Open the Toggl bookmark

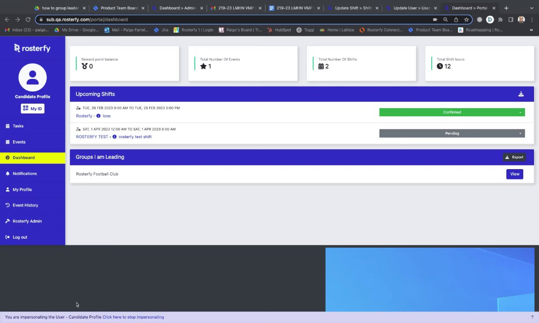click(305, 30)
